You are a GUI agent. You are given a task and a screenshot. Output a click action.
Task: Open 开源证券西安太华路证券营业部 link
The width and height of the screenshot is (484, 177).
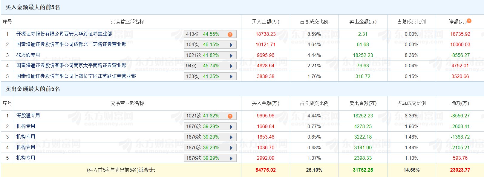click(x=64, y=34)
